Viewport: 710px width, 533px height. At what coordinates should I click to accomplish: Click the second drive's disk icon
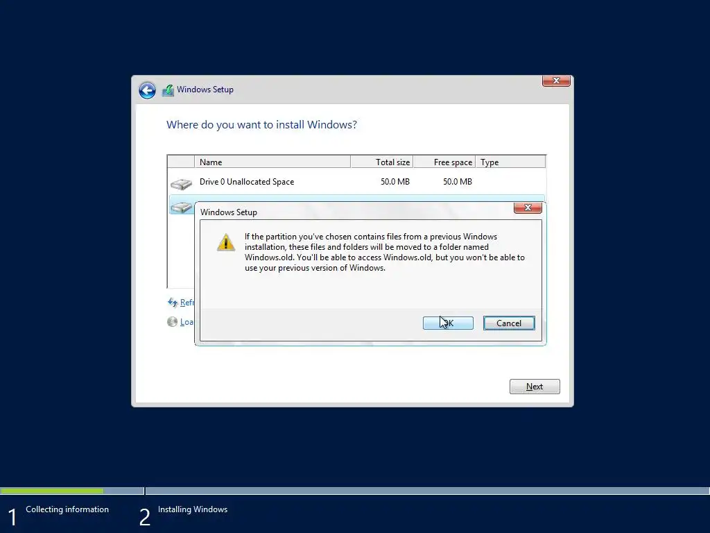181,208
